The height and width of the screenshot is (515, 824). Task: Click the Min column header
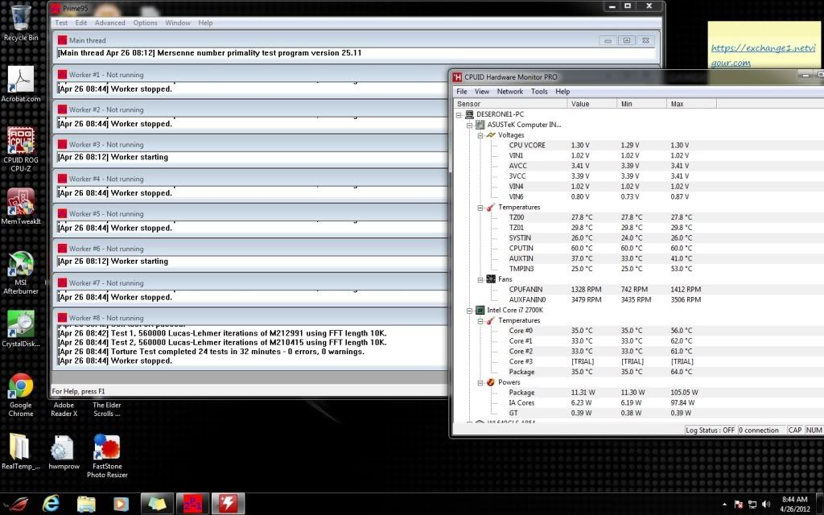coord(641,104)
